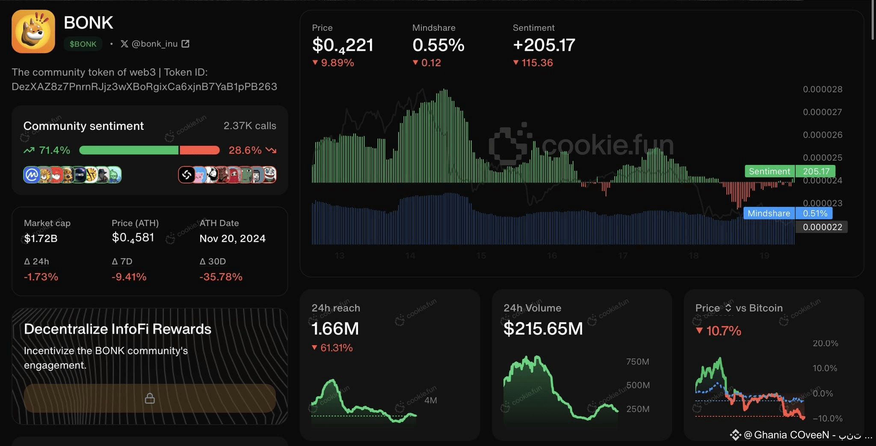876x446 pixels.
Task: Open the @bonk_inu X profile link
Action: pos(154,44)
